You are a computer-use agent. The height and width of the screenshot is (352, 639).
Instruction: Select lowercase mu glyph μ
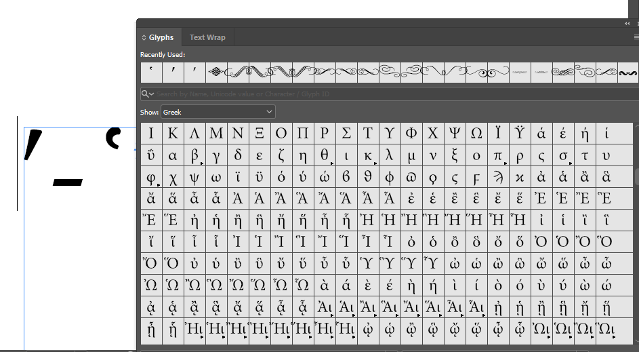coord(411,155)
